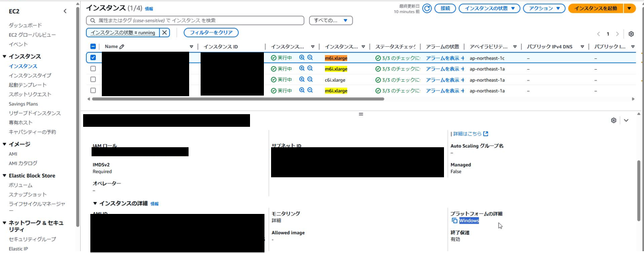This screenshot has height=253, width=644.
Task: Collapse the インスタンスの詳細 section
Action: pyautogui.click(x=95, y=203)
